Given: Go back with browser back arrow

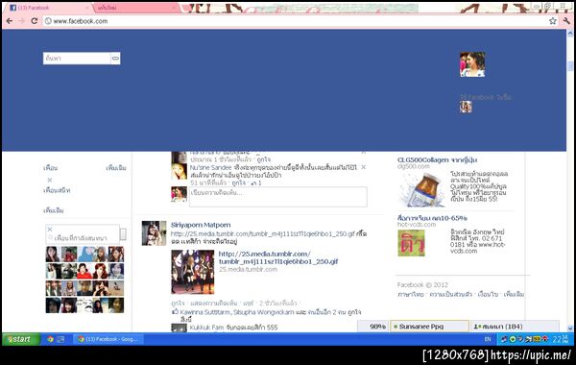Looking at the screenshot, I should pyautogui.click(x=10, y=21).
